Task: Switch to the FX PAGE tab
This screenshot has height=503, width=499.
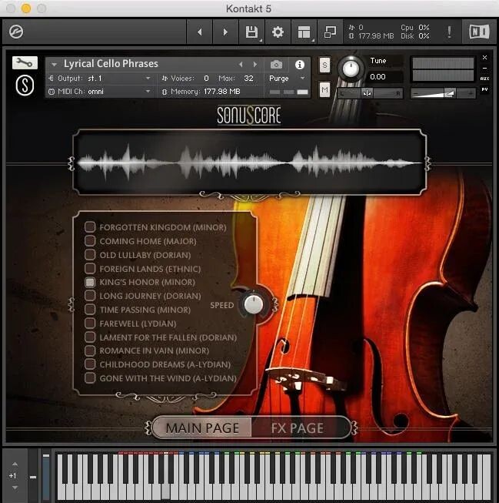Action: click(x=298, y=428)
